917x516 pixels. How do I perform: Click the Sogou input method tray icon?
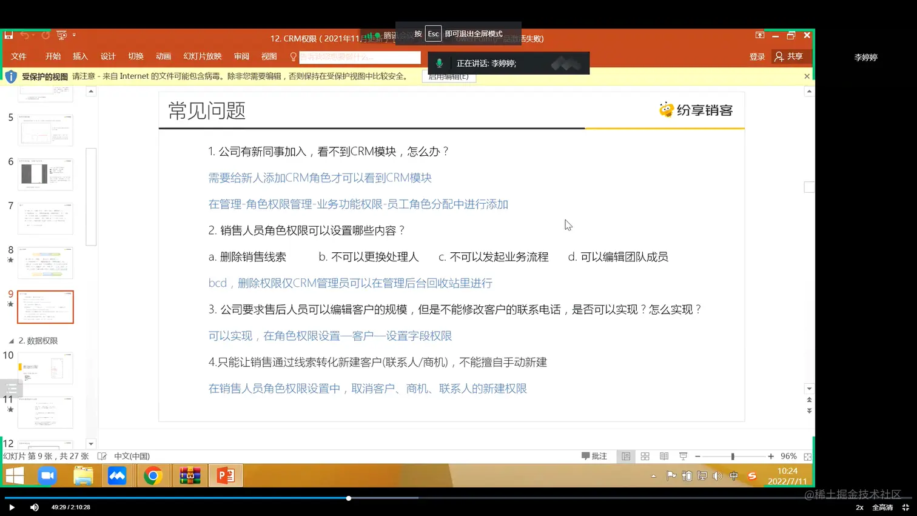[x=752, y=476]
